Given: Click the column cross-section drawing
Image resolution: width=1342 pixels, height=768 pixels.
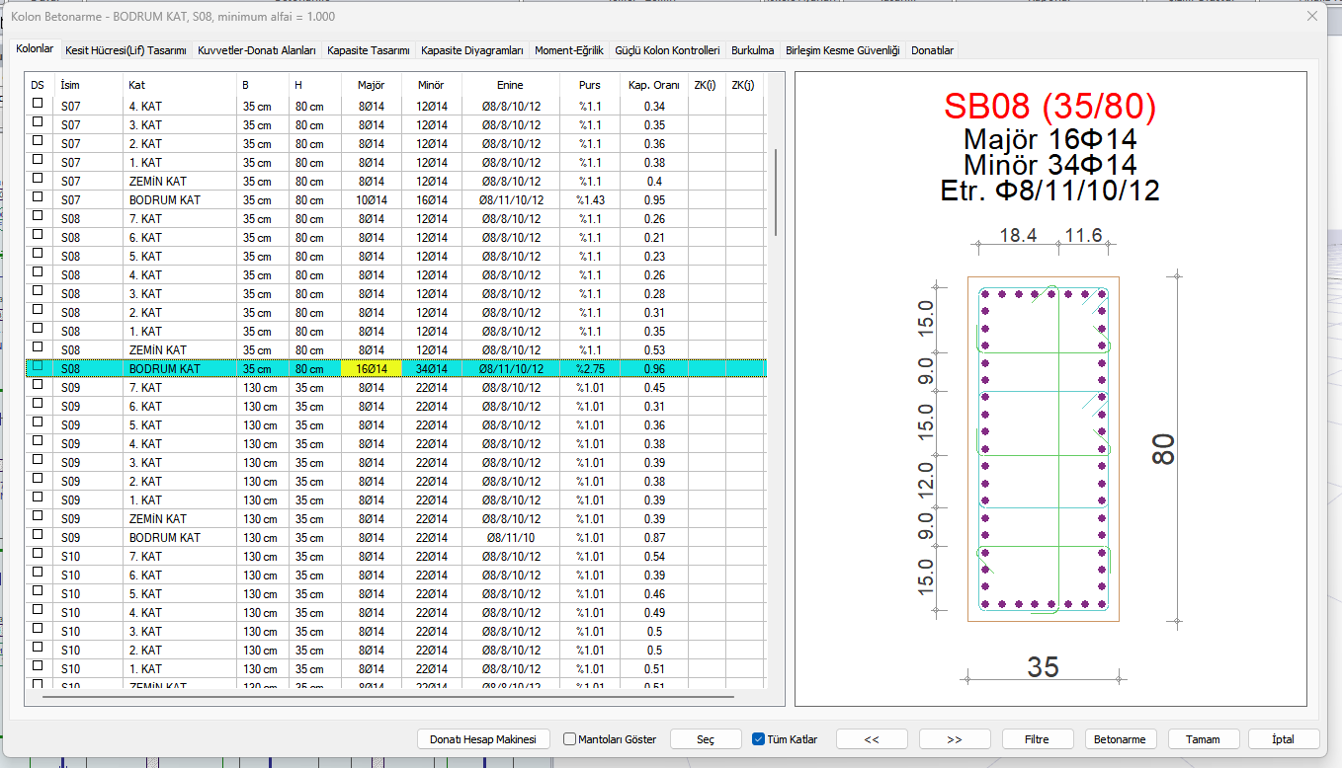Looking at the screenshot, I should click(1044, 449).
